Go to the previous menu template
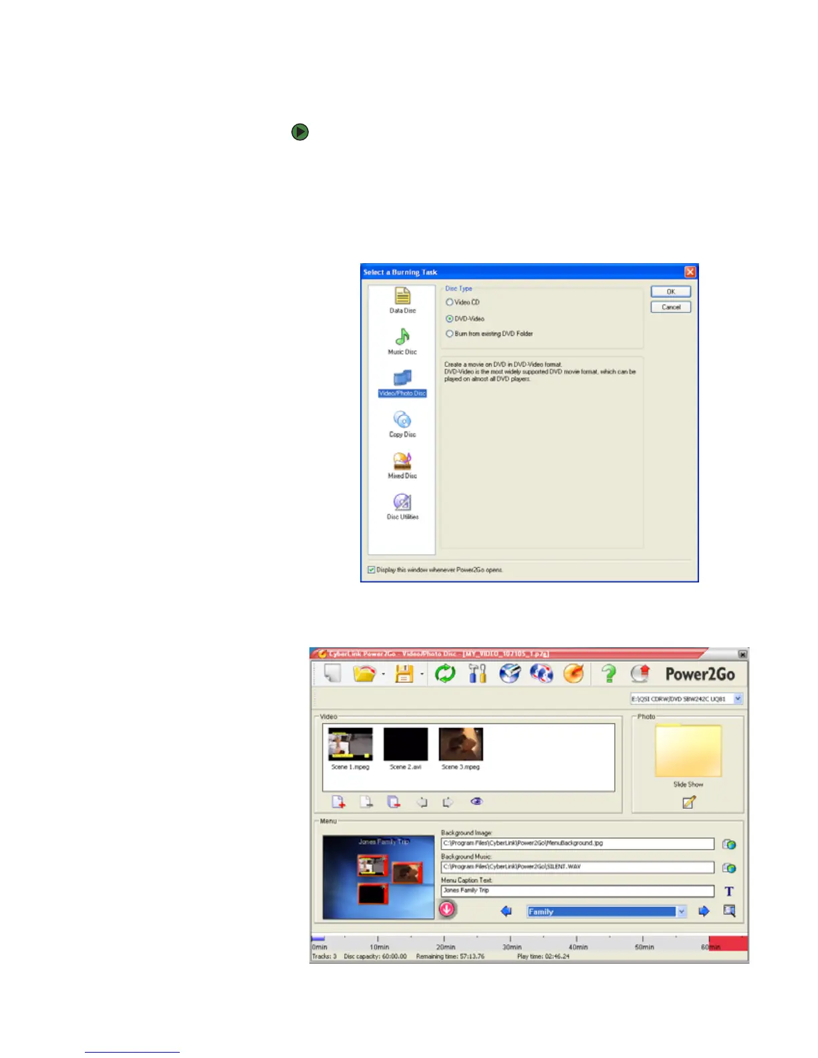Image resolution: width=818 pixels, height=1058 pixels. [x=506, y=911]
